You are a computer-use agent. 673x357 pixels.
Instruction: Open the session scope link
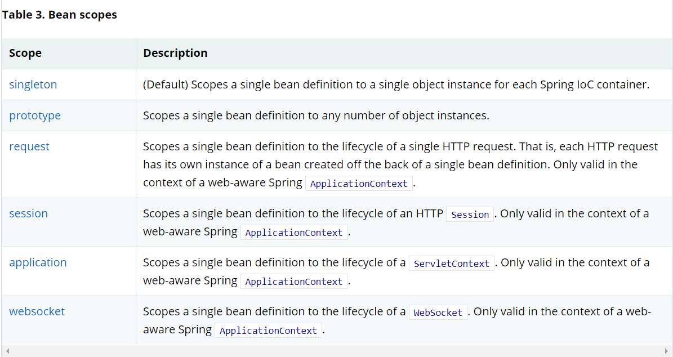[28, 213]
